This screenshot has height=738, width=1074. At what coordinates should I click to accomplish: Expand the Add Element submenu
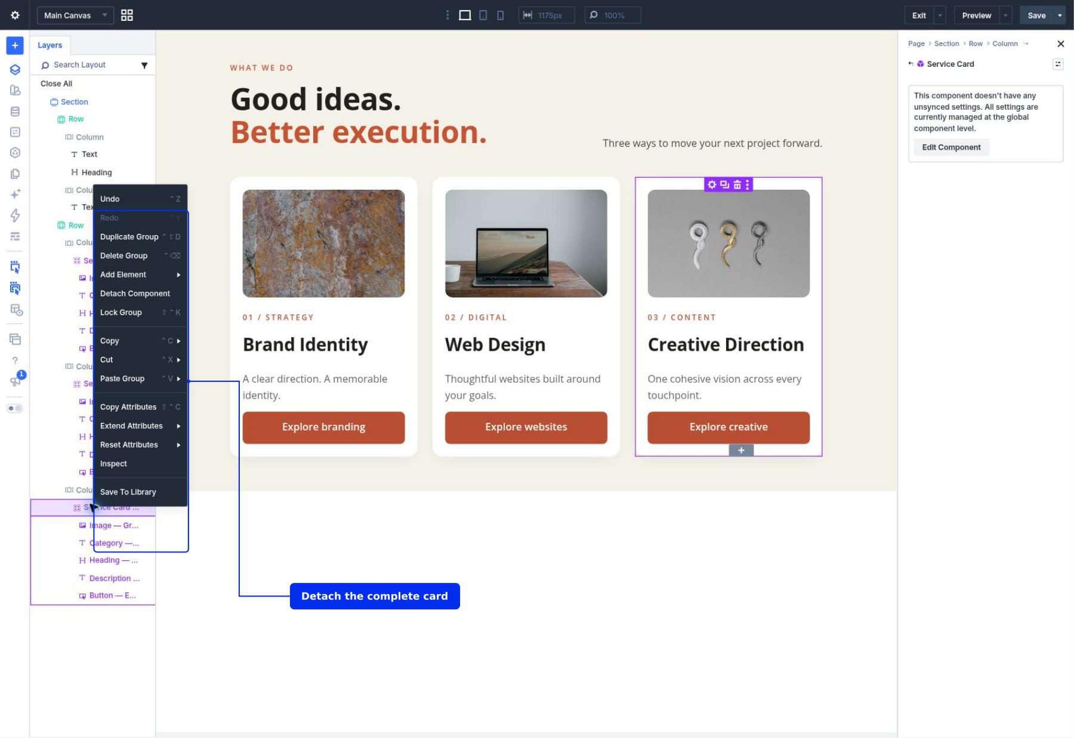(140, 274)
